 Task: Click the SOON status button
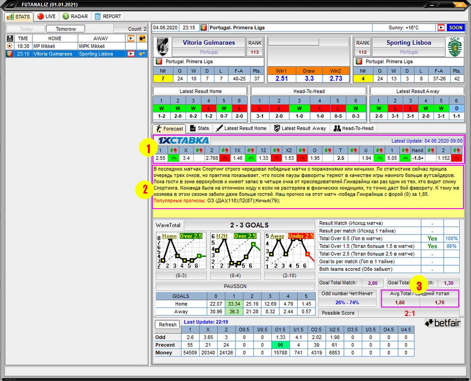(455, 28)
